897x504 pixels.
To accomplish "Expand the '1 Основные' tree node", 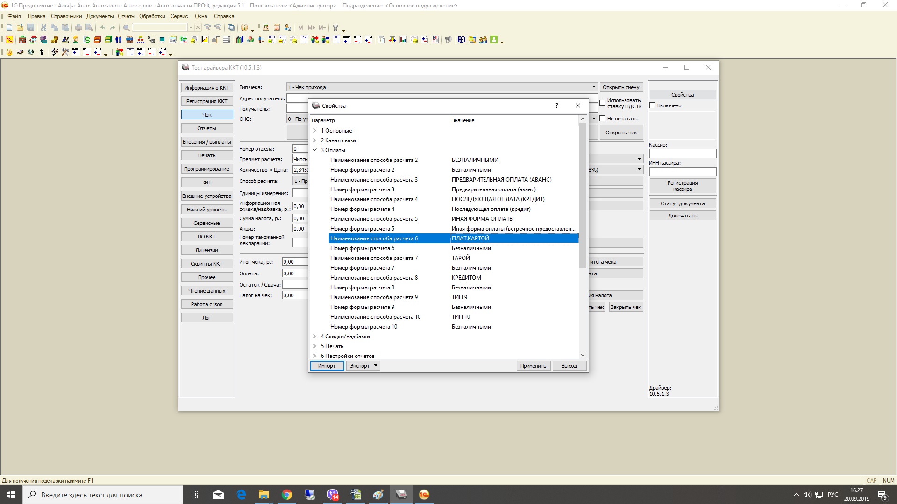I will click(315, 131).
